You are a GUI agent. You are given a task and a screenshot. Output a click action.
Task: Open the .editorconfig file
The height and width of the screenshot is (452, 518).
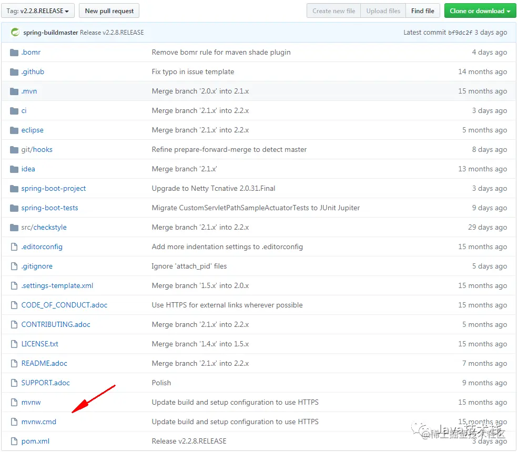[x=42, y=247]
